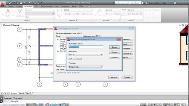
Task: Click the binoculars search icon
Action: (x=143, y=3)
